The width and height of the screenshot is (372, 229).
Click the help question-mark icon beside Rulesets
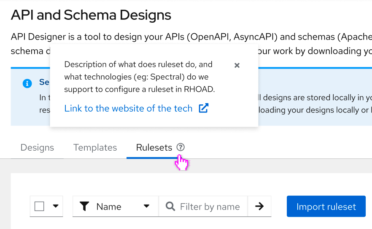tap(181, 147)
